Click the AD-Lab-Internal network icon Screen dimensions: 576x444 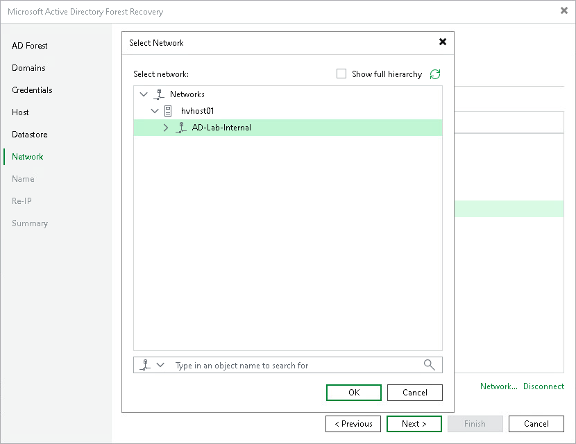coord(180,128)
